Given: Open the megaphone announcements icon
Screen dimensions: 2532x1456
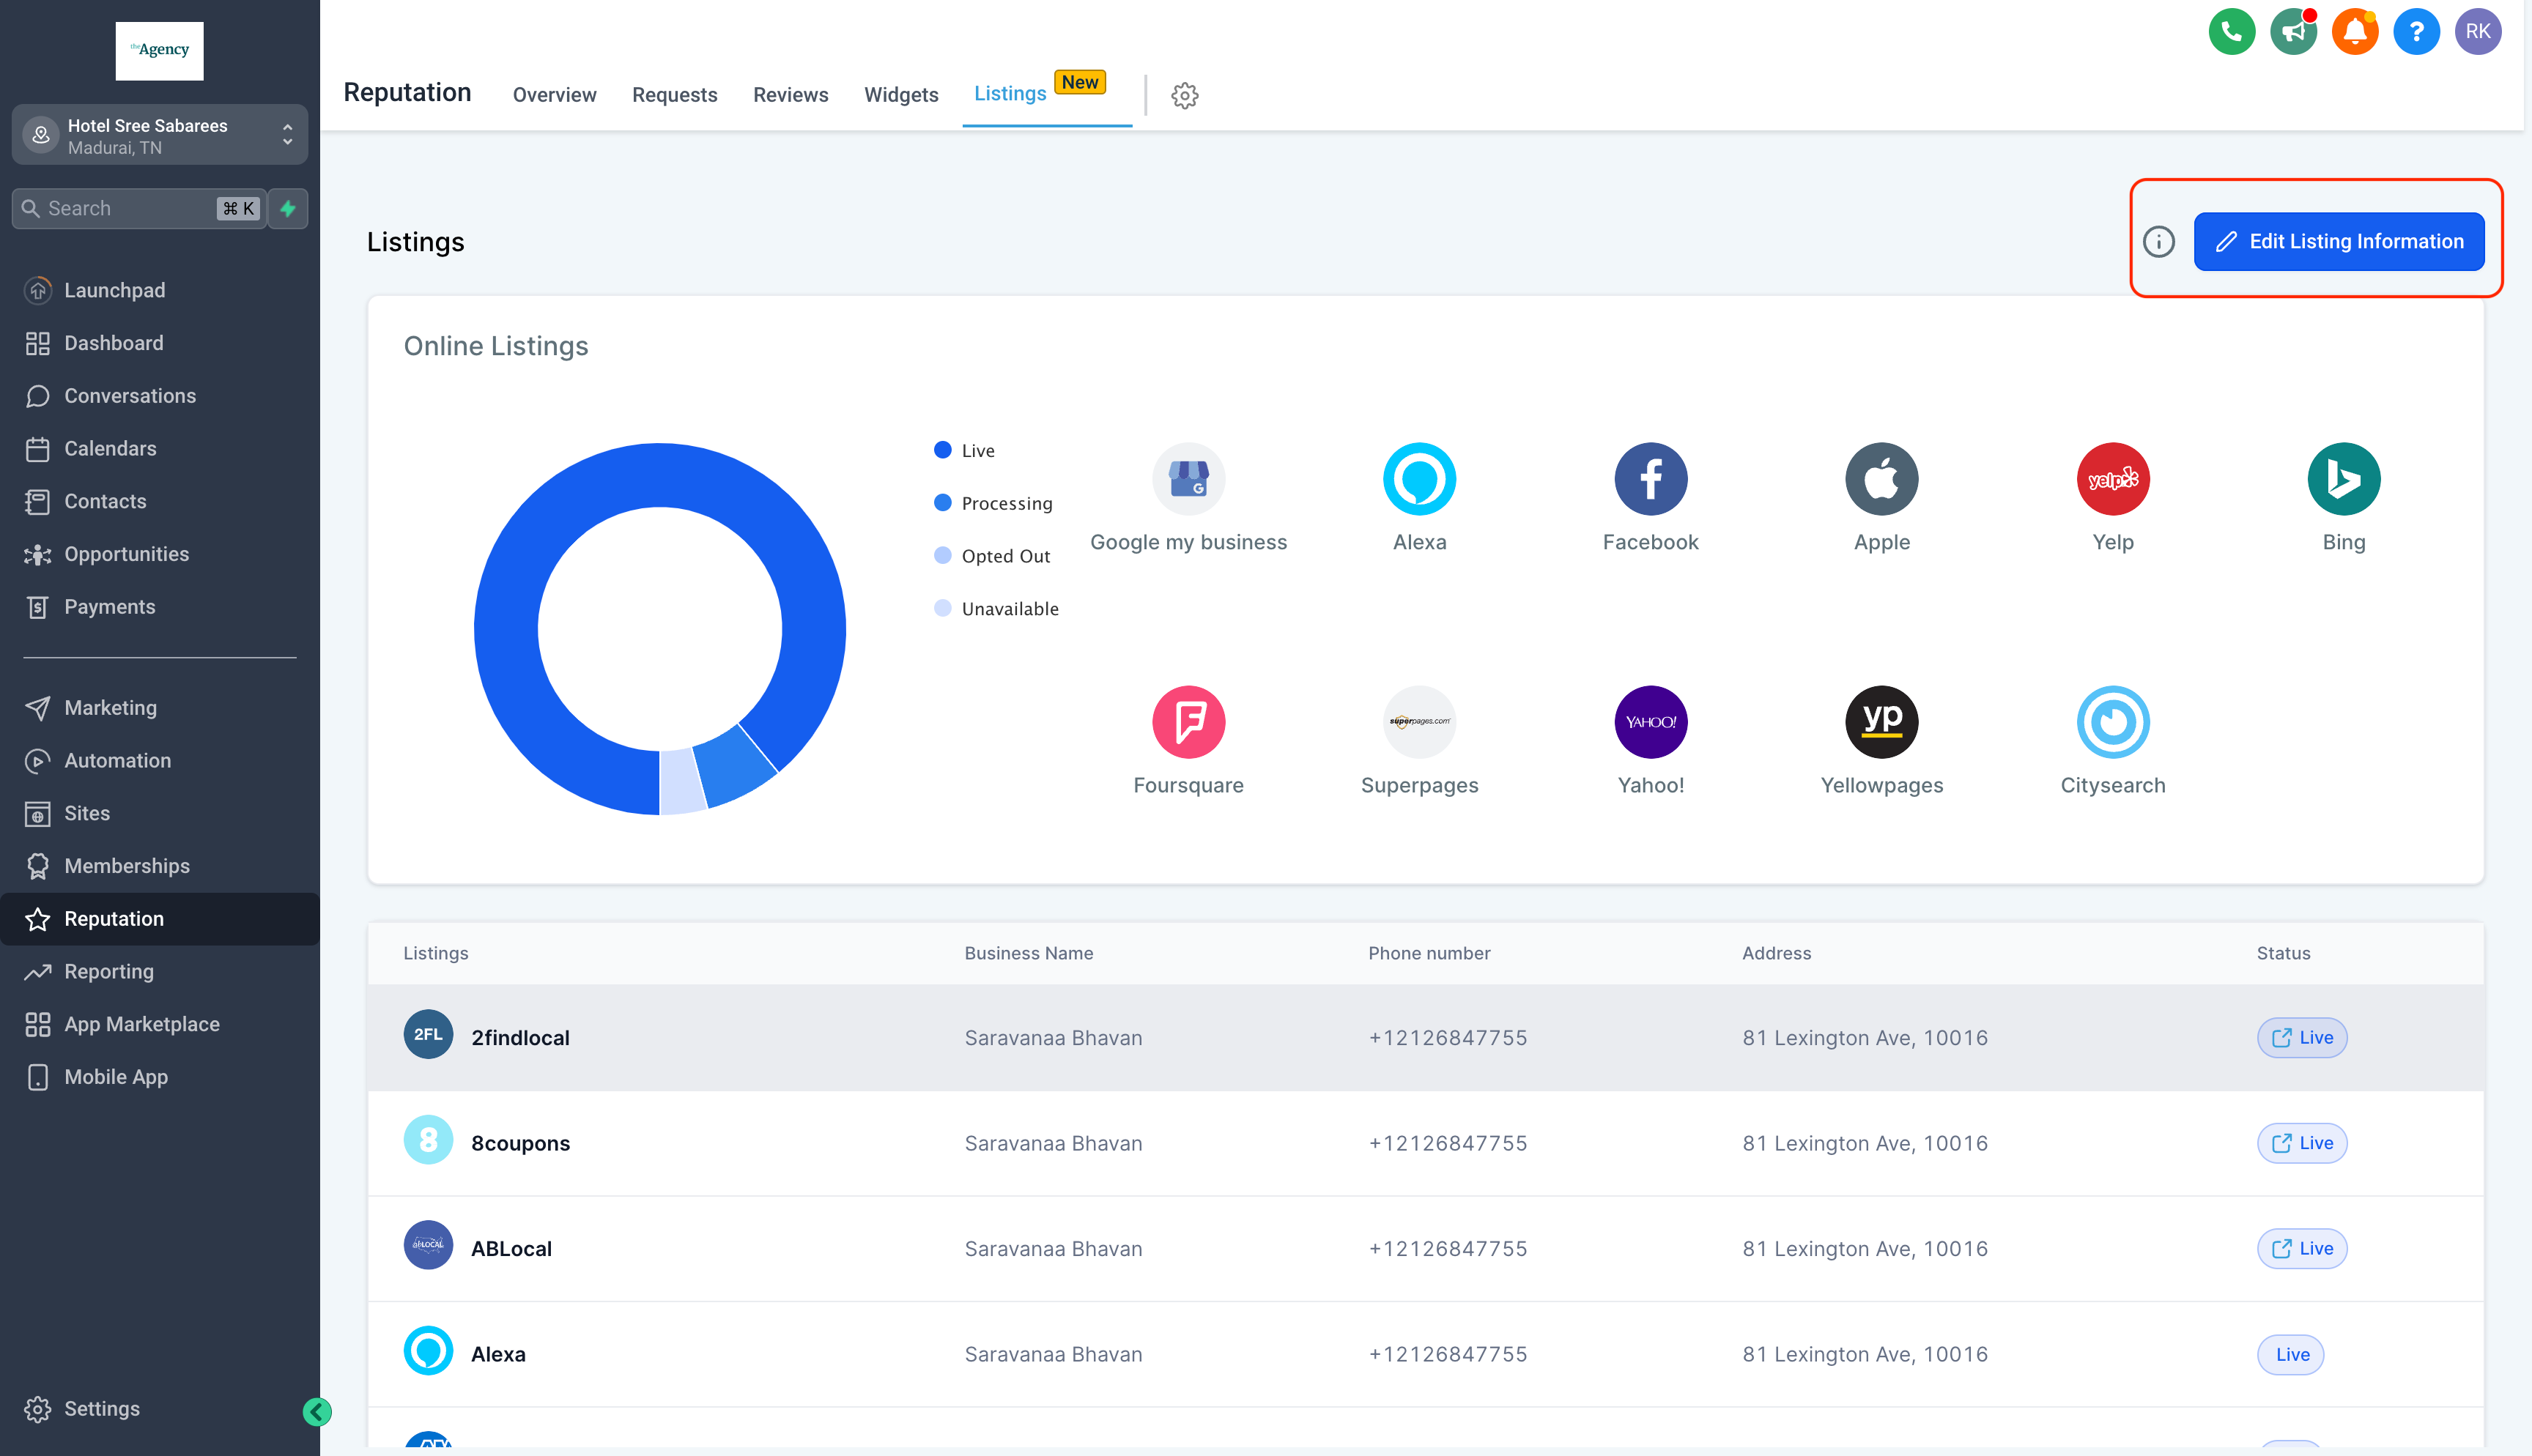Looking at the screenshot, I should coord(2293,32).
